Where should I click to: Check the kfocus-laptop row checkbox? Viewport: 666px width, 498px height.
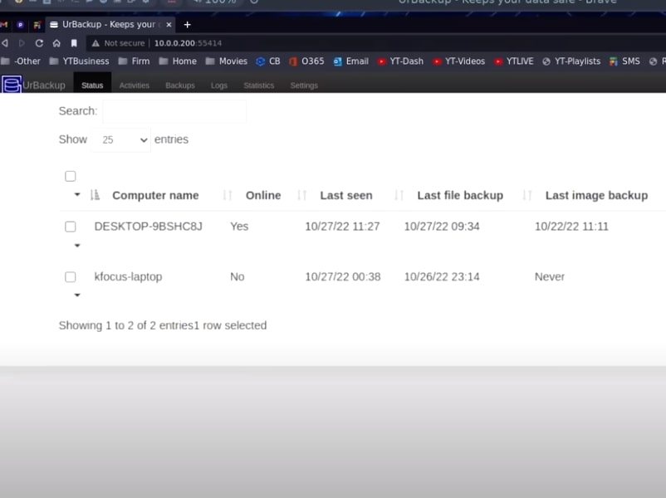tap(71, 277)
